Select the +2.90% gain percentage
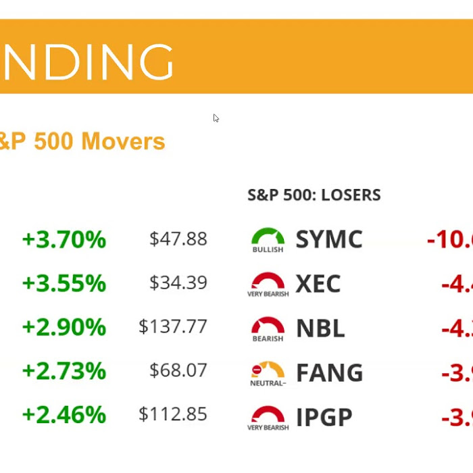This screenshot has height=473, width=473. pyautogui.click(x=64, y=327)
